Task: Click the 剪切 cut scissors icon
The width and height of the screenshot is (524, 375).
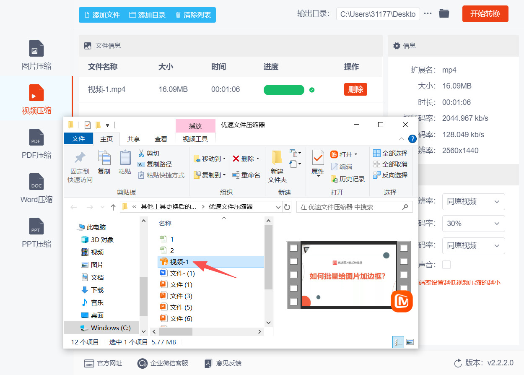Action: pyautogui.click(x=141, y=153)
